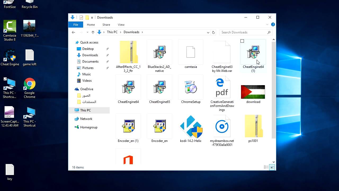Open Desktop in the navigation pane

point(88,49)
